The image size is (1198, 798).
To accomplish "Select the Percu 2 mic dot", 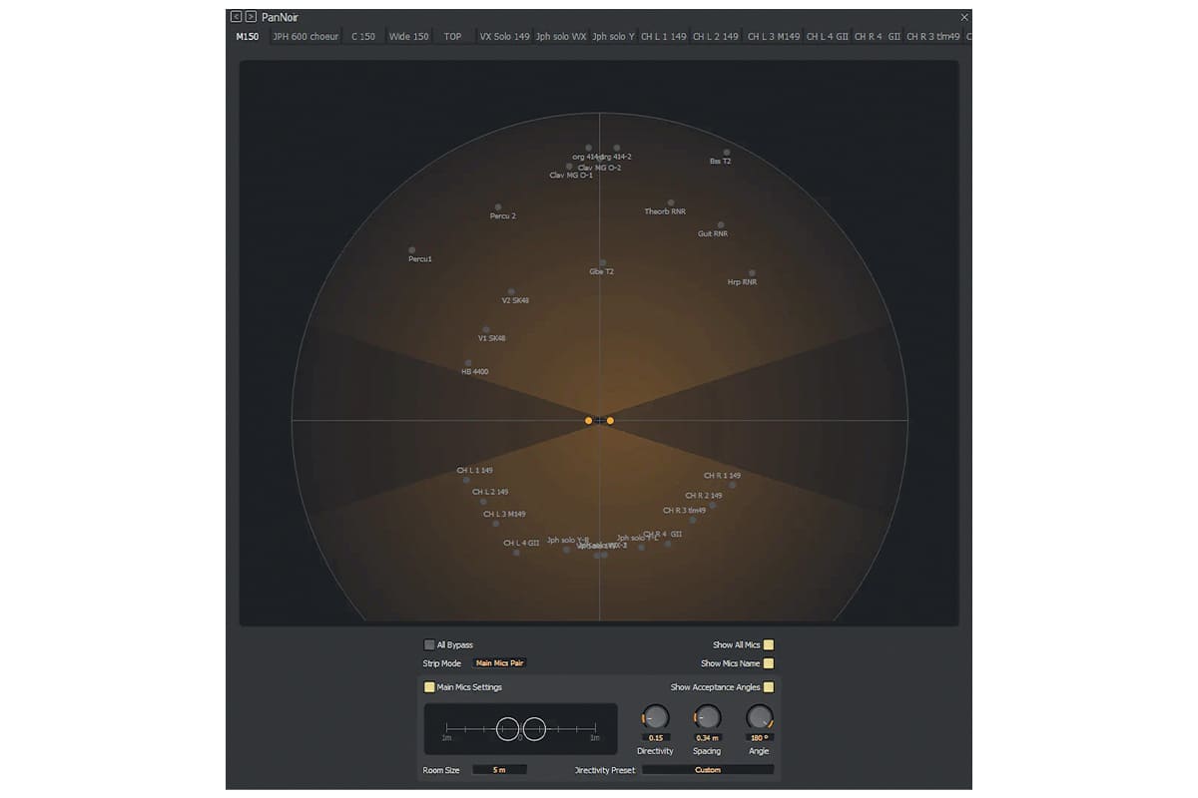I will [497, 206].
